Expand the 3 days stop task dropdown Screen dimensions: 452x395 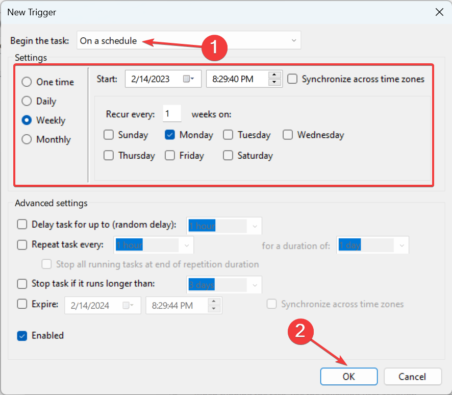tap(224, 285)
